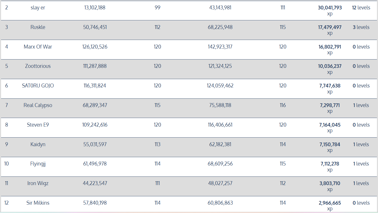The height and width of the screenshot is (213, 378).
Task: Select Iron Wigz's end xp 48,027,257
Action: pyautogui.click(x=220, y=183)
